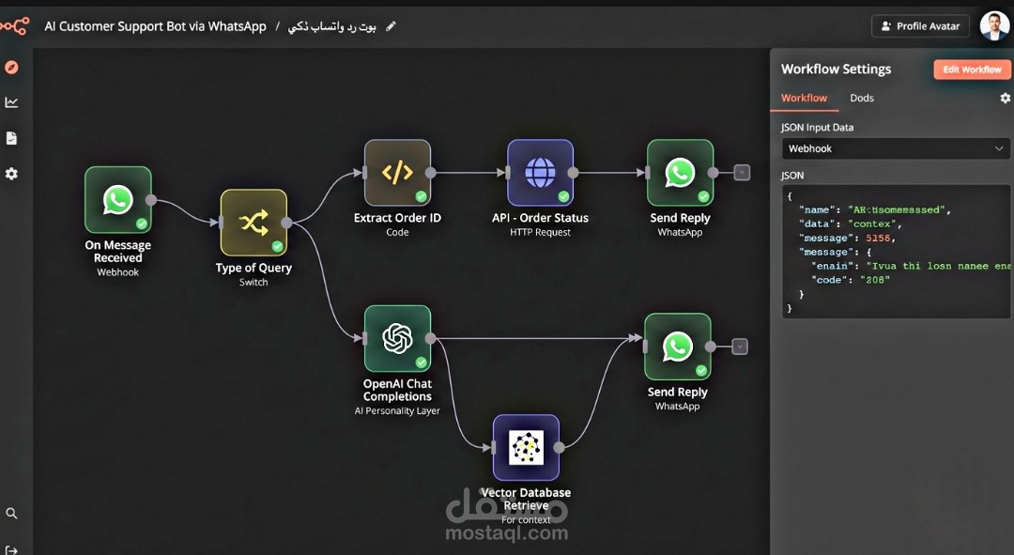Image resolution: width=1014 pixels, height=555 pixels.
Task: Click green checkmark on Type of Query node
Action: (277, 246)
